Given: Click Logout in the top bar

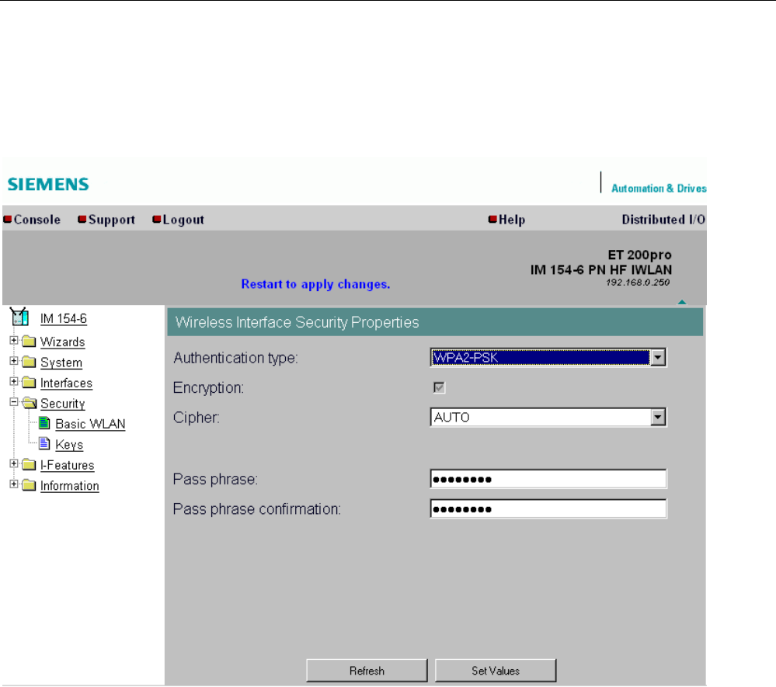Looking at the screenshot, I should tap(183, 220).
